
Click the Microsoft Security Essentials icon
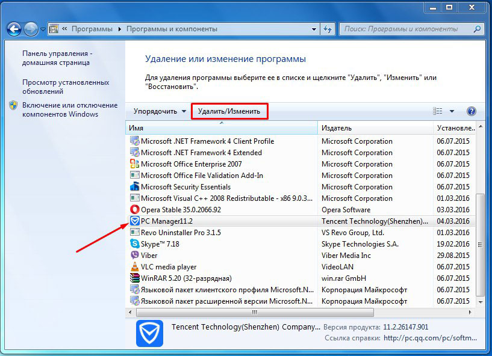135,187
